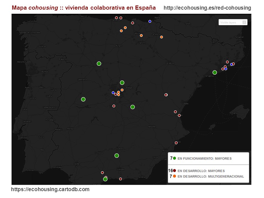Open the ecohousing.cartodb.com link below the map

pos(50,189)
